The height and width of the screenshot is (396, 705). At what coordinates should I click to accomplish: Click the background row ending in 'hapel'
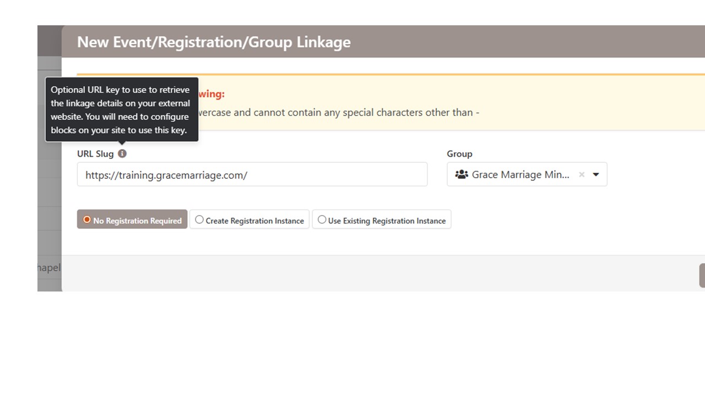[x=49, y=268]
